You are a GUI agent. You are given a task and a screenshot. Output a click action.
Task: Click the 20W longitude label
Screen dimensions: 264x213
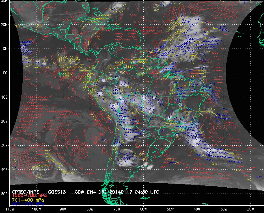(250, 209)
